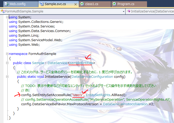Image resolution: width=174 pixels, height=123 pixels.
Task: Click the 'SetEntitySetAccessRule' method call
Action: 51,95
